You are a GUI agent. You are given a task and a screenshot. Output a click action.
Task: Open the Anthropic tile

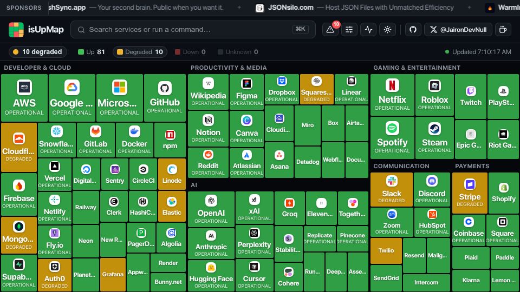211,244
